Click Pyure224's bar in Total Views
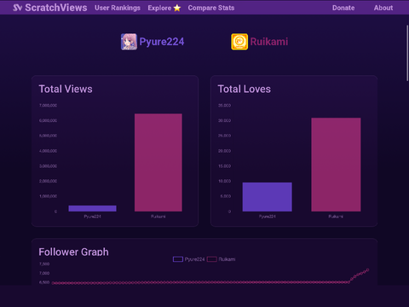 [x=92, y=208]
